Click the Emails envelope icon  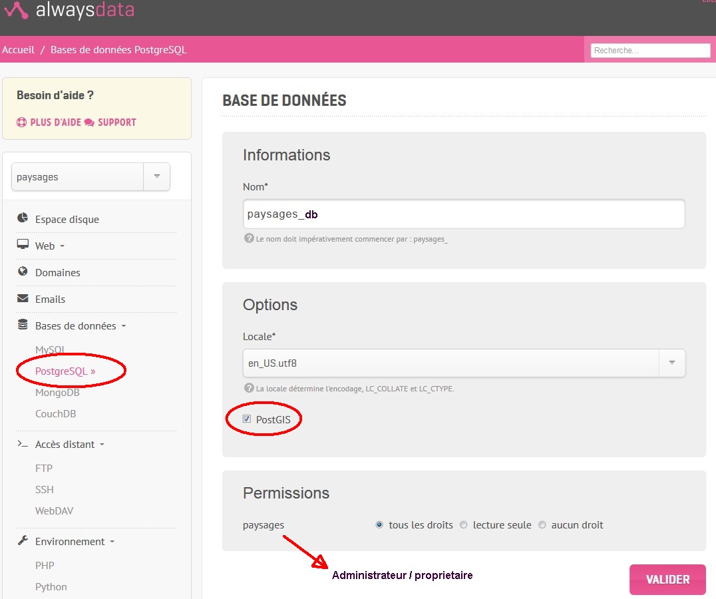click(23, 298)
